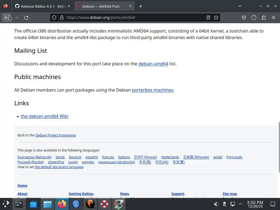Viewport: 280px width, 210px height.
Task: Select polski language link
Action: click(218, 157)
